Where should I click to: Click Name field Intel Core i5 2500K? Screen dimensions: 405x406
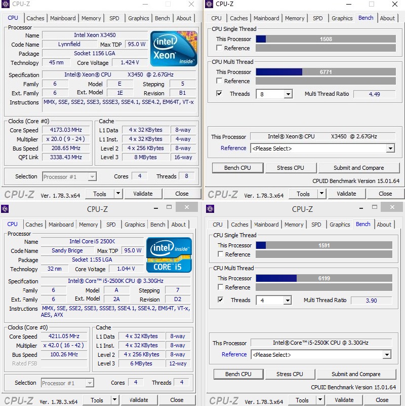click(92, 241)
